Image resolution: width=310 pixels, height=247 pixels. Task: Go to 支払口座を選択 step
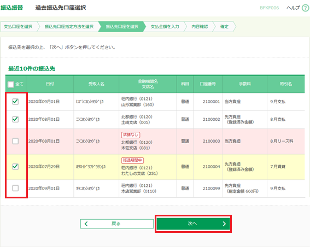[x=18, y=27]
